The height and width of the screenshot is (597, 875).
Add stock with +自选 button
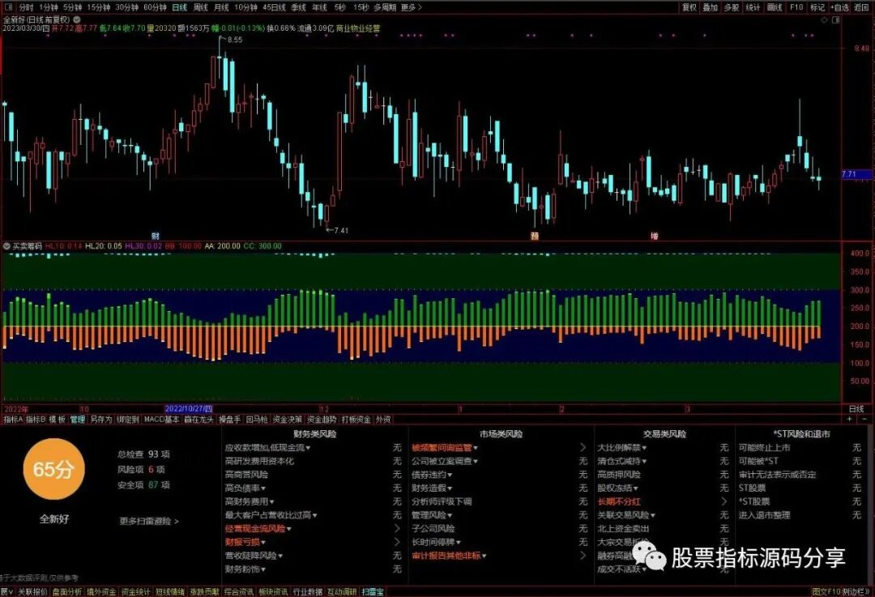coord(840,7)
